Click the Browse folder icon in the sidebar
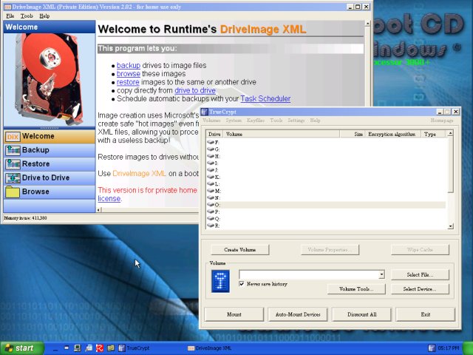The width and height of the screenshot is (473, 355). click(13, 192)
